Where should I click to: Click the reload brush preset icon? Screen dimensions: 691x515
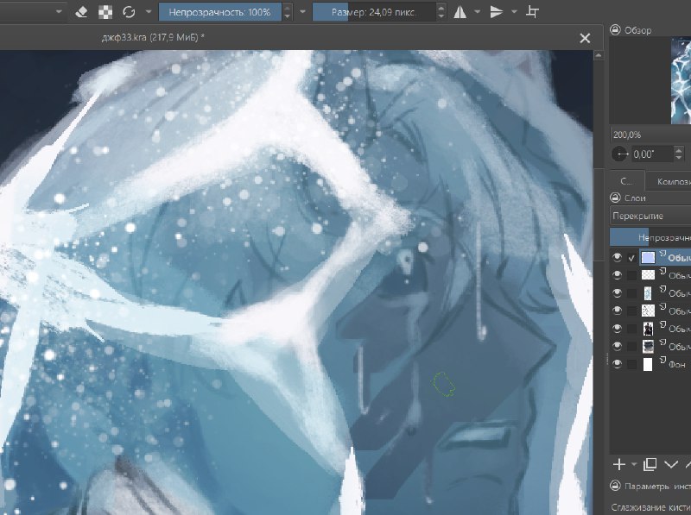(129, 12)
